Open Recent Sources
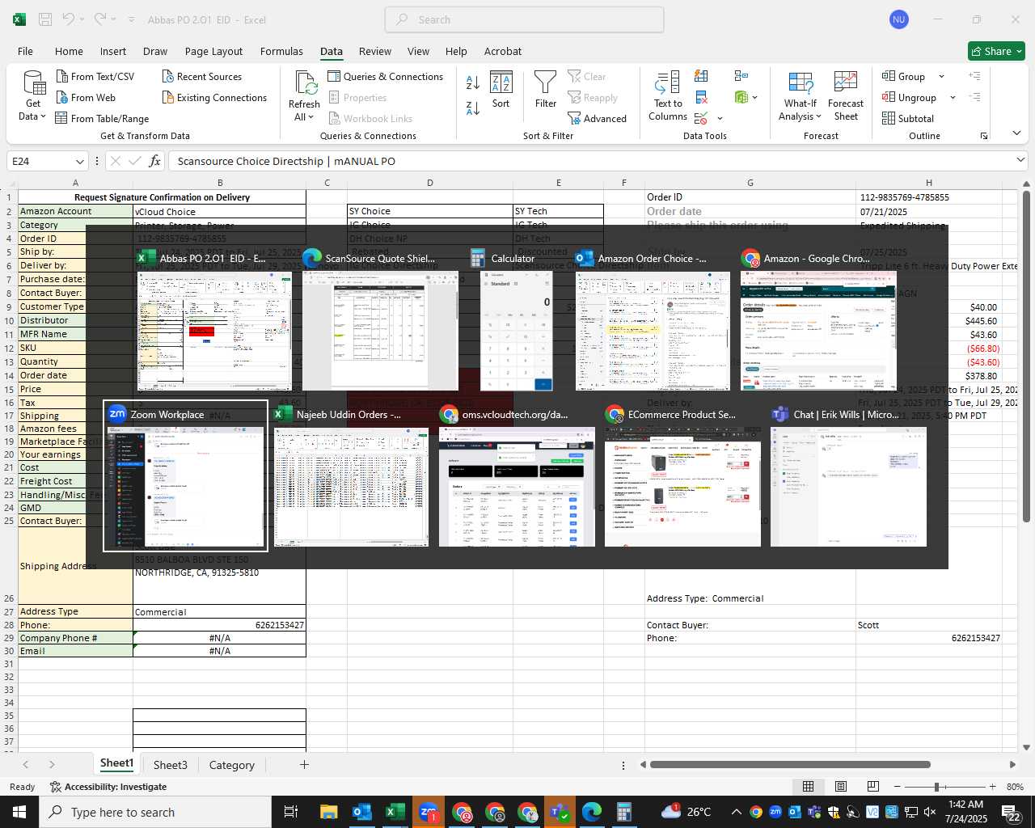1035x828 pixels. tap(201, 76)
